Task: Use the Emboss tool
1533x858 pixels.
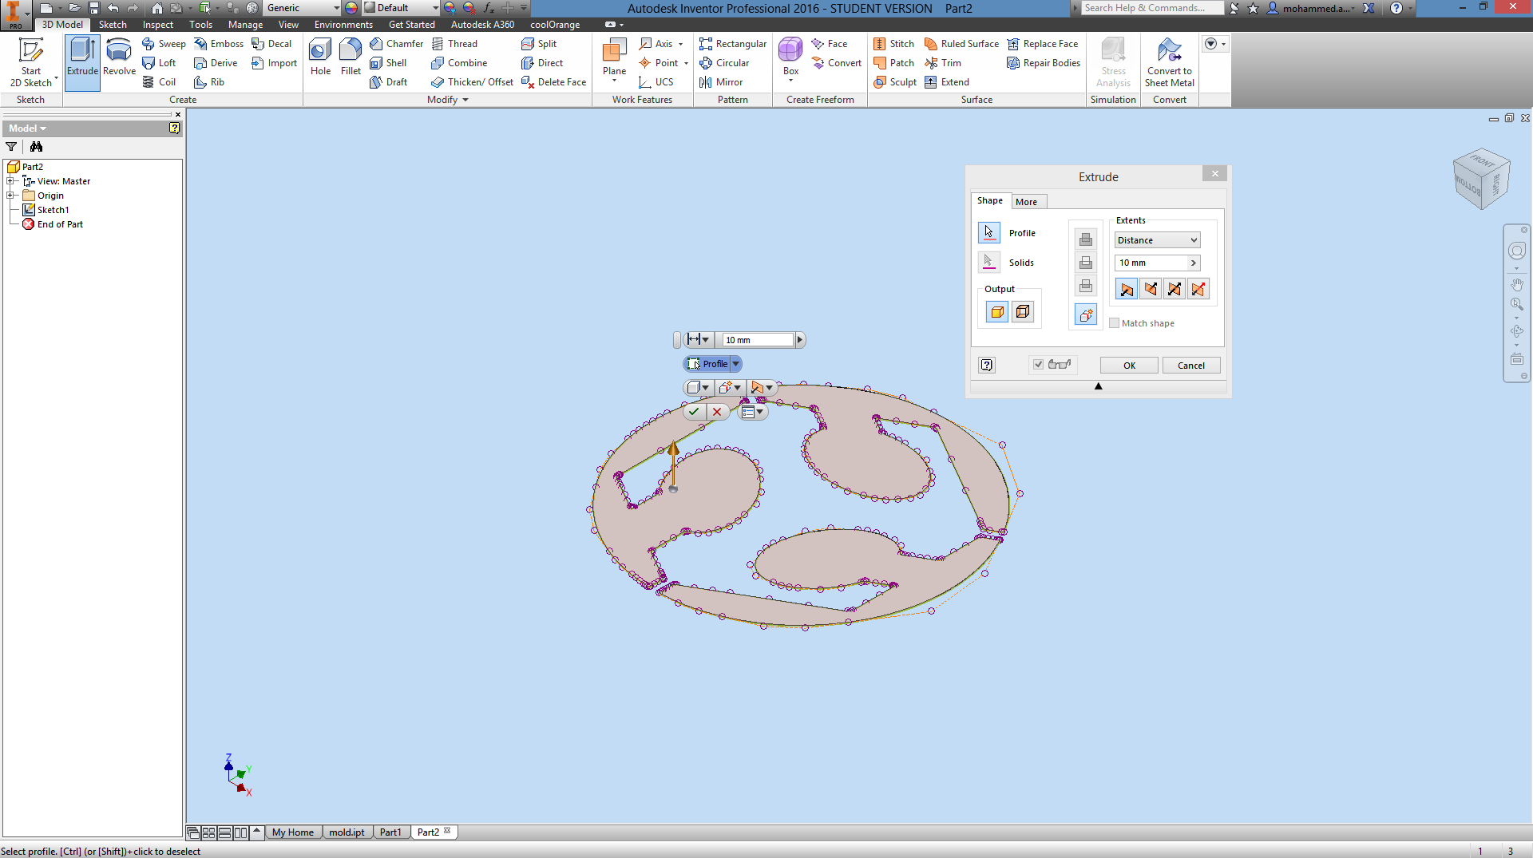Action: coord(219,44)
